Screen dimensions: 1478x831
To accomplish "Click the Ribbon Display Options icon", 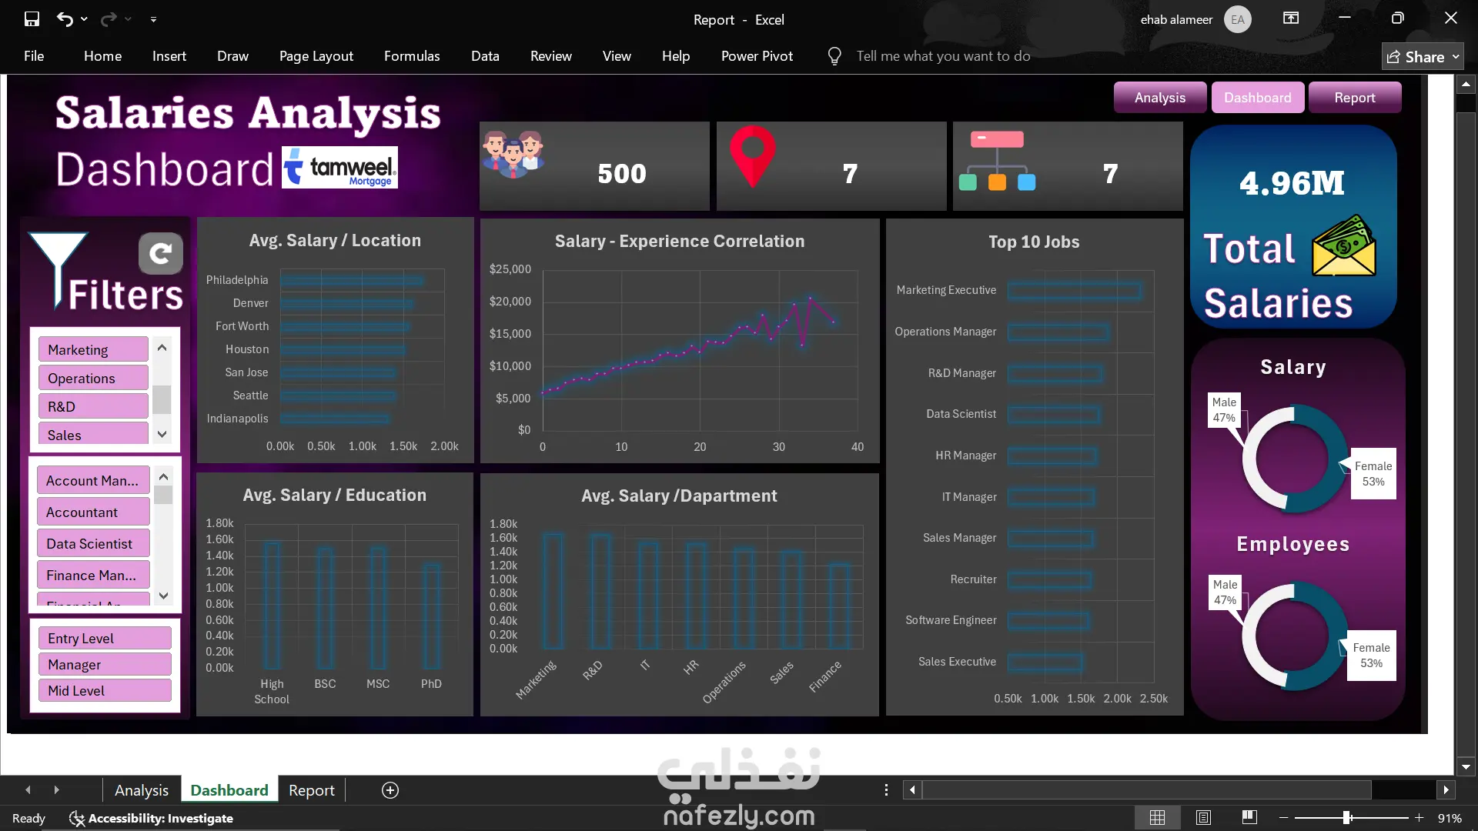I will tap(1291, 18).
